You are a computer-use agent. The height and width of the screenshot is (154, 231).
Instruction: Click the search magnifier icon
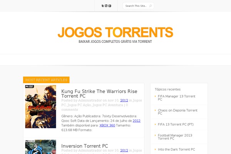tap(151, 6)
